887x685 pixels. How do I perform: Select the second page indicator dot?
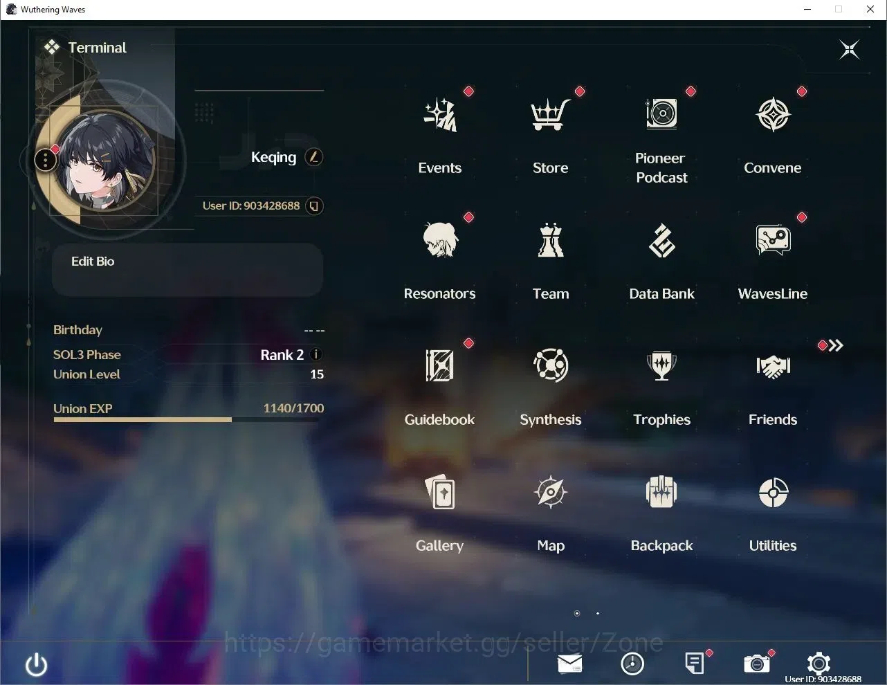[598, 613]
